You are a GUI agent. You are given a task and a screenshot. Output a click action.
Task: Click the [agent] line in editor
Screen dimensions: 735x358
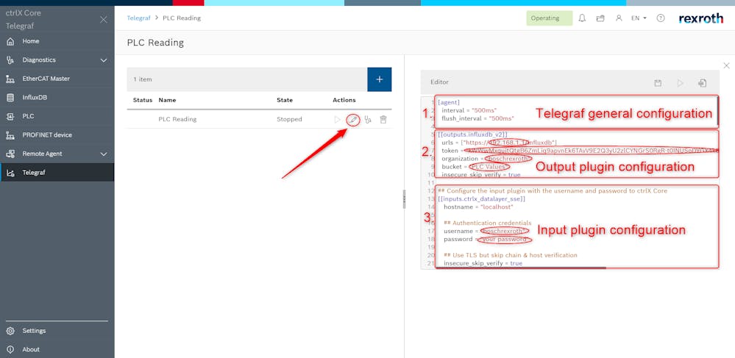click(x=449, y=102)
